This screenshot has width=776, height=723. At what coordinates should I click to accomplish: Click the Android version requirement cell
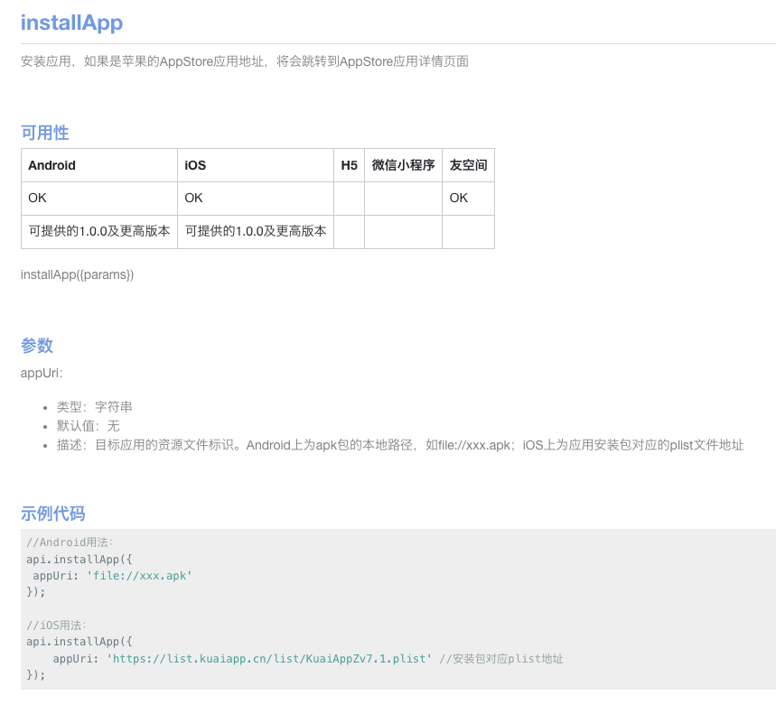99,231
